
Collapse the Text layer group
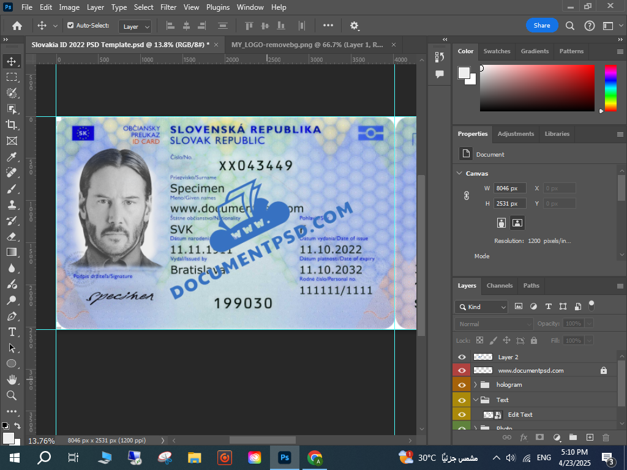point(475,400)
